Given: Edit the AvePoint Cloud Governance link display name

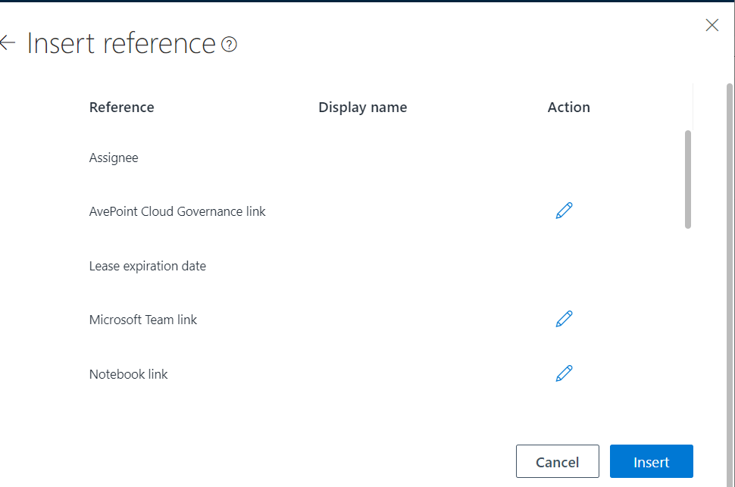Looking at the screenshot, I should (x=564, y=210).
